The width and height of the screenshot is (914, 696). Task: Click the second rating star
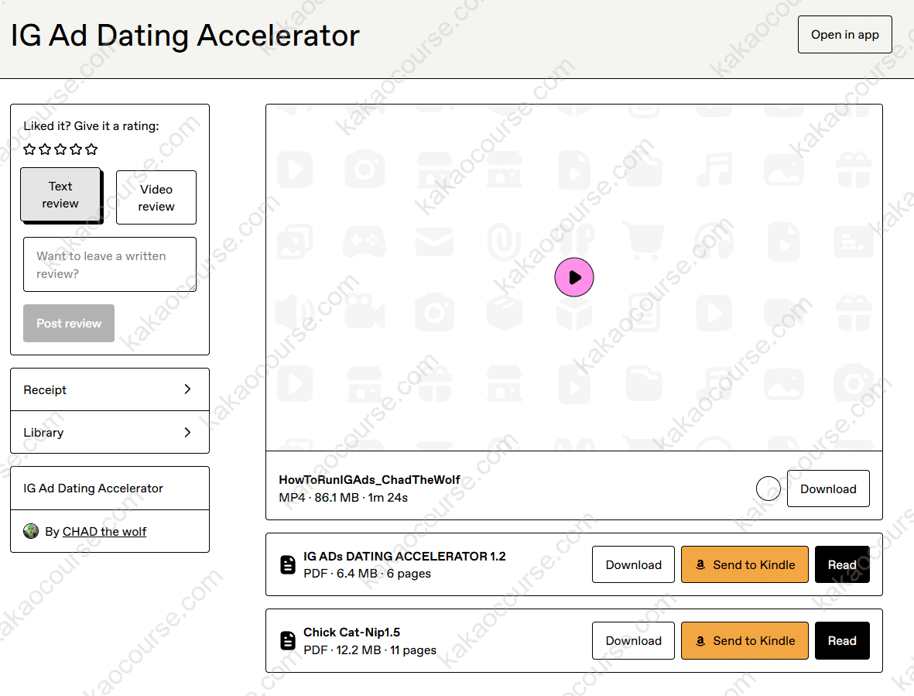tap(45, 149)
